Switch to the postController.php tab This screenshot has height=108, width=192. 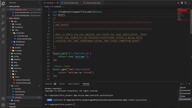tap(70, 3)
